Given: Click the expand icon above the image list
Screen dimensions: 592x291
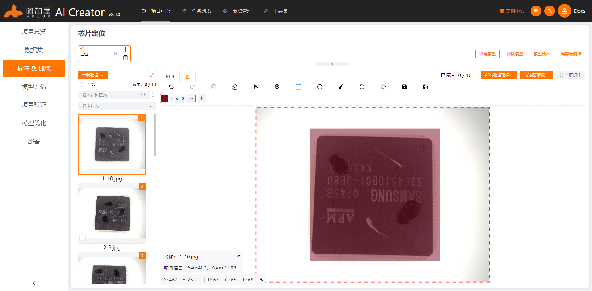Looking at the screenshot, I should click(x=152, y=75).
